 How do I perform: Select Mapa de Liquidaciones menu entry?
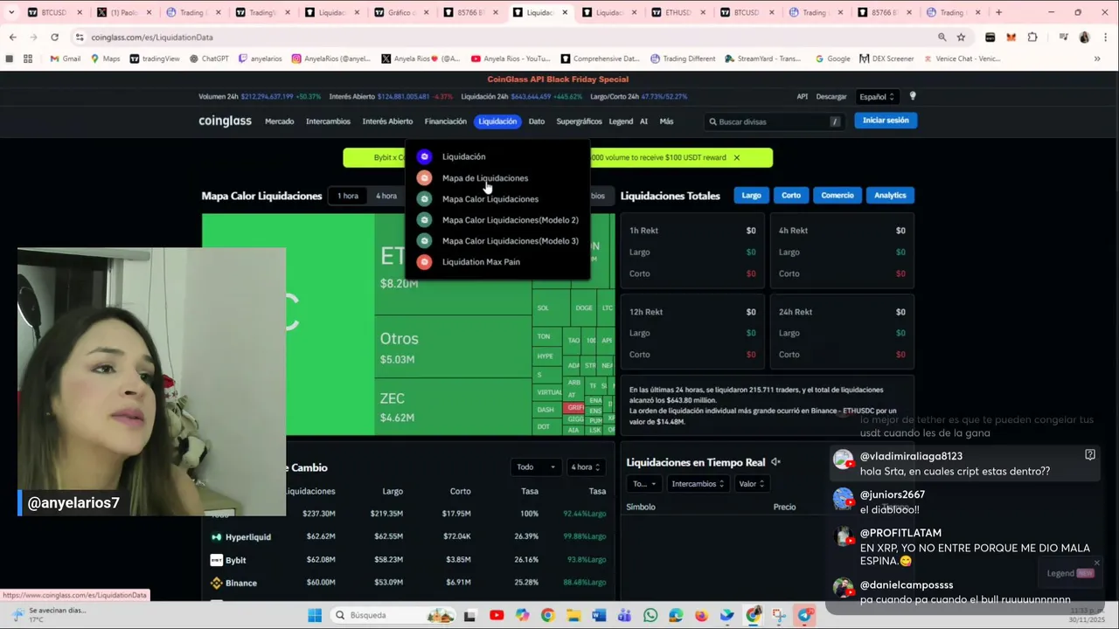coord(484,177)
